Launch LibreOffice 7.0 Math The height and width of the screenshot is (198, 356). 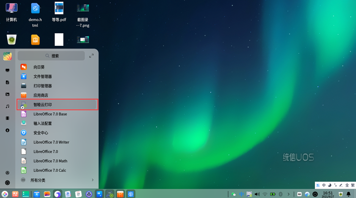[x=57, y=161]
